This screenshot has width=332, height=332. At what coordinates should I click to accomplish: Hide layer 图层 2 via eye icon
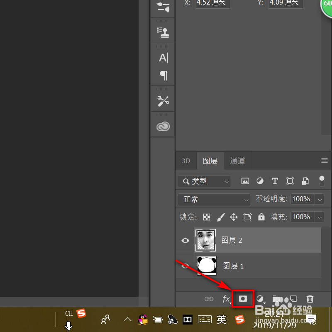tap(185, 241)
